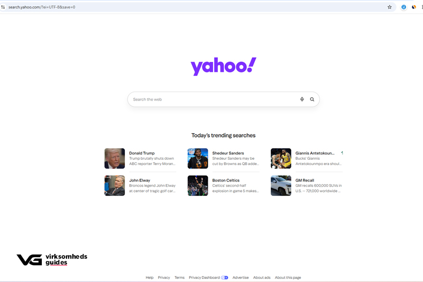Click the voice search microphone icon

click(x=302, y=99)
